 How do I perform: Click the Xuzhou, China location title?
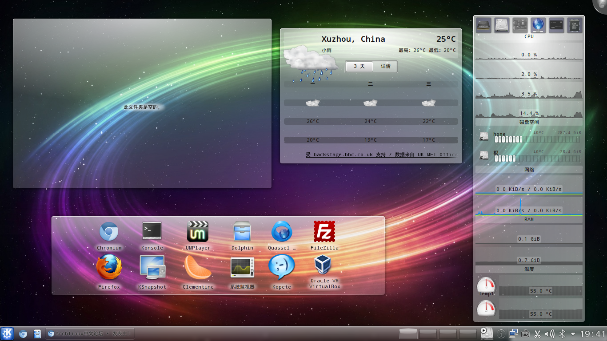353,39
